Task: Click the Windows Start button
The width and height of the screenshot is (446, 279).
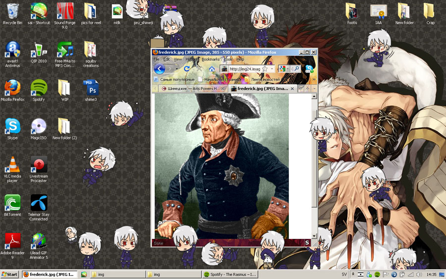Action: tap(10, 275)
